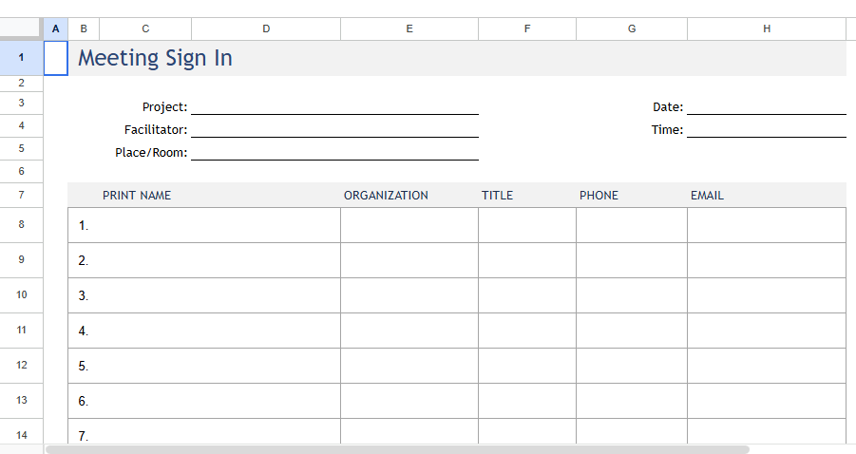Click the Facilitator underlined entry field
Viewport: 856px width, 454px height.
pyautogui.click(x=334, y=126)
